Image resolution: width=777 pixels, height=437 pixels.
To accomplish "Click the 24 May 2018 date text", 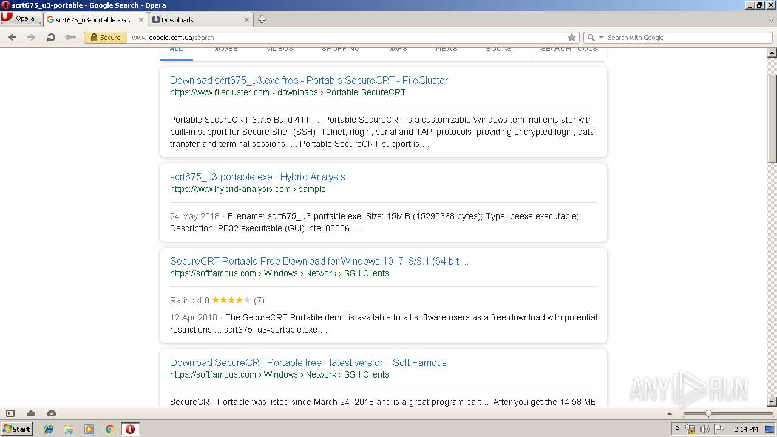I will pyautogui.click(x=195, y=216).
